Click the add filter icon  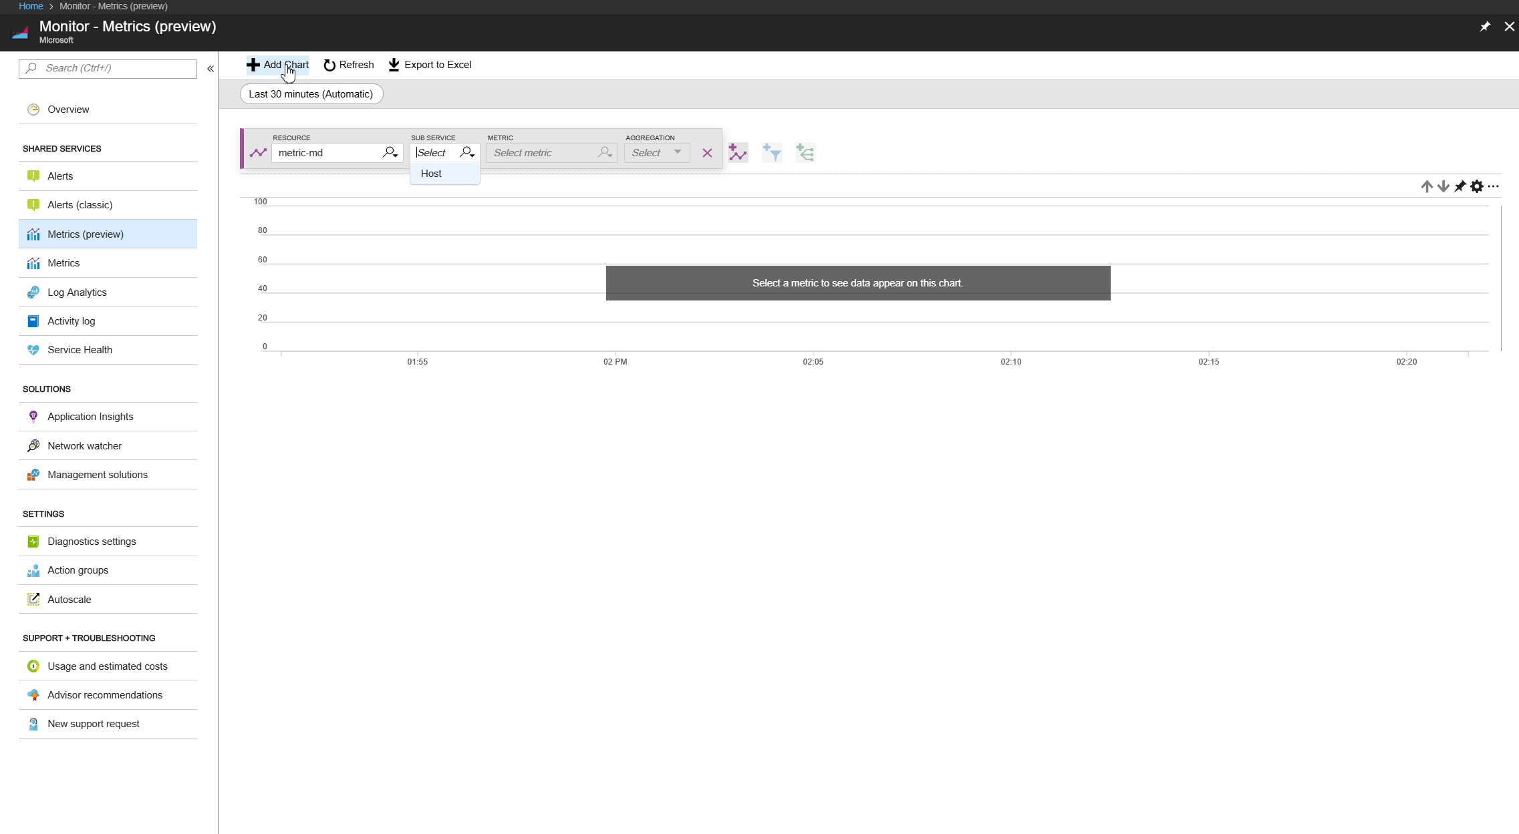click(x=772, y=152)
